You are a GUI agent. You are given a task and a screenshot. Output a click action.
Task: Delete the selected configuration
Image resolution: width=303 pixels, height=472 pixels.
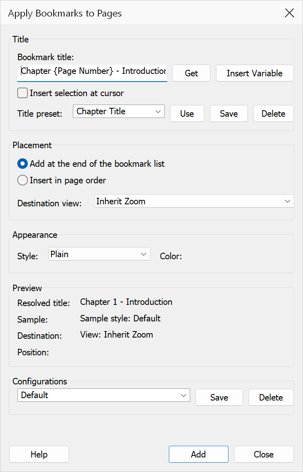(271, 397)
